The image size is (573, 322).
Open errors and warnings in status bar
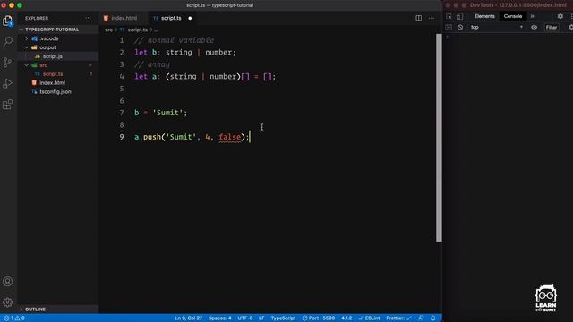pos(14,318)
